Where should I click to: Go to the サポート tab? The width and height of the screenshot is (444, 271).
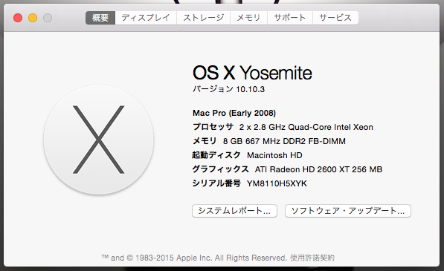[290, 18]
